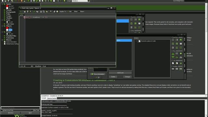208x117 pixels.
Task: Select the Draw Variable action icon
Action: coord(181,69)
